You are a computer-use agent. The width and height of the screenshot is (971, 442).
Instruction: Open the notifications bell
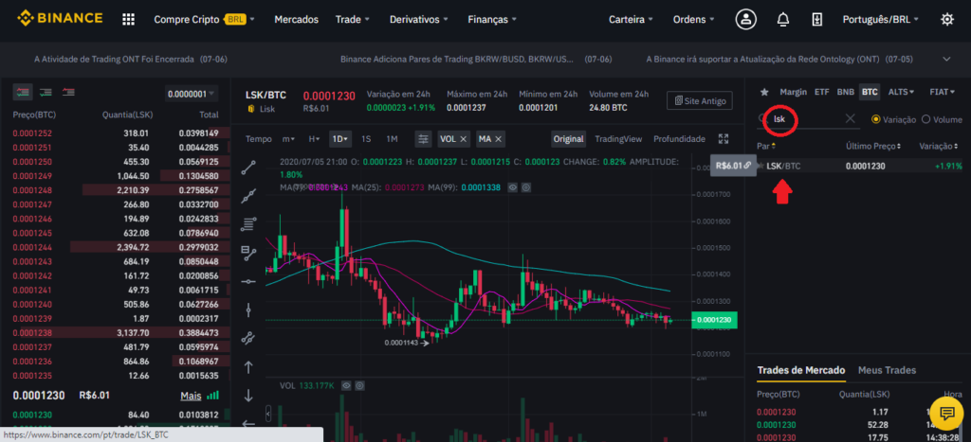782,19
